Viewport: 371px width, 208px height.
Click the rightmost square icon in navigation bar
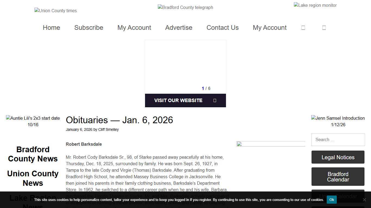(324, 28)
